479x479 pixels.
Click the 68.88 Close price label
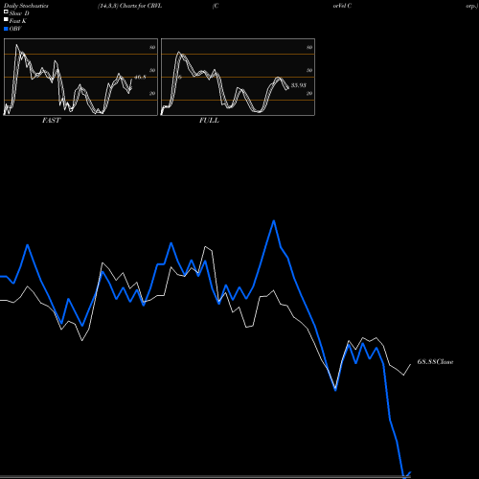tap(435, 362)
